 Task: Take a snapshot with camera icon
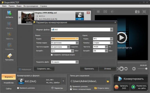coord(137,12)
